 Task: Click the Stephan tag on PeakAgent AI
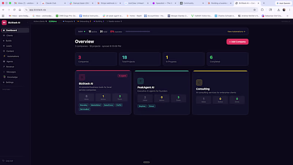tap(142, 106)
